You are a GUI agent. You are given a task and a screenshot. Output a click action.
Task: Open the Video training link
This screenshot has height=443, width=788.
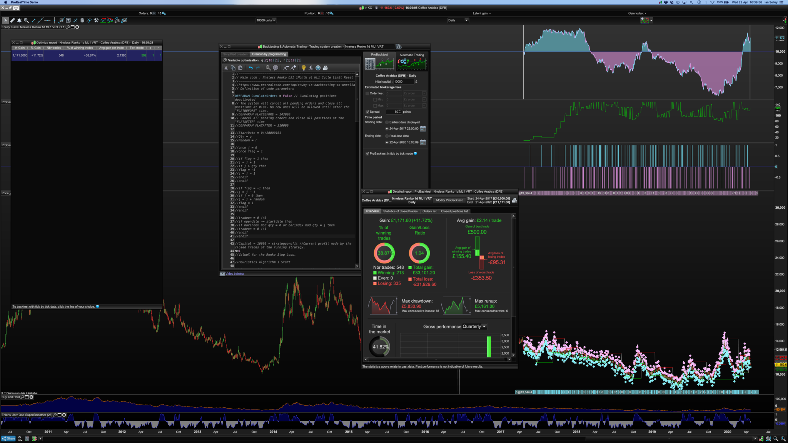point(234,274)
